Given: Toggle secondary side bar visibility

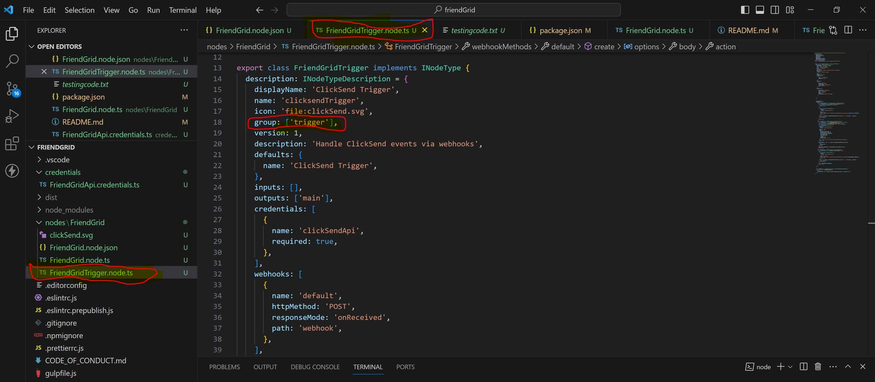Looking at the screenshot, I should (775, 10).
